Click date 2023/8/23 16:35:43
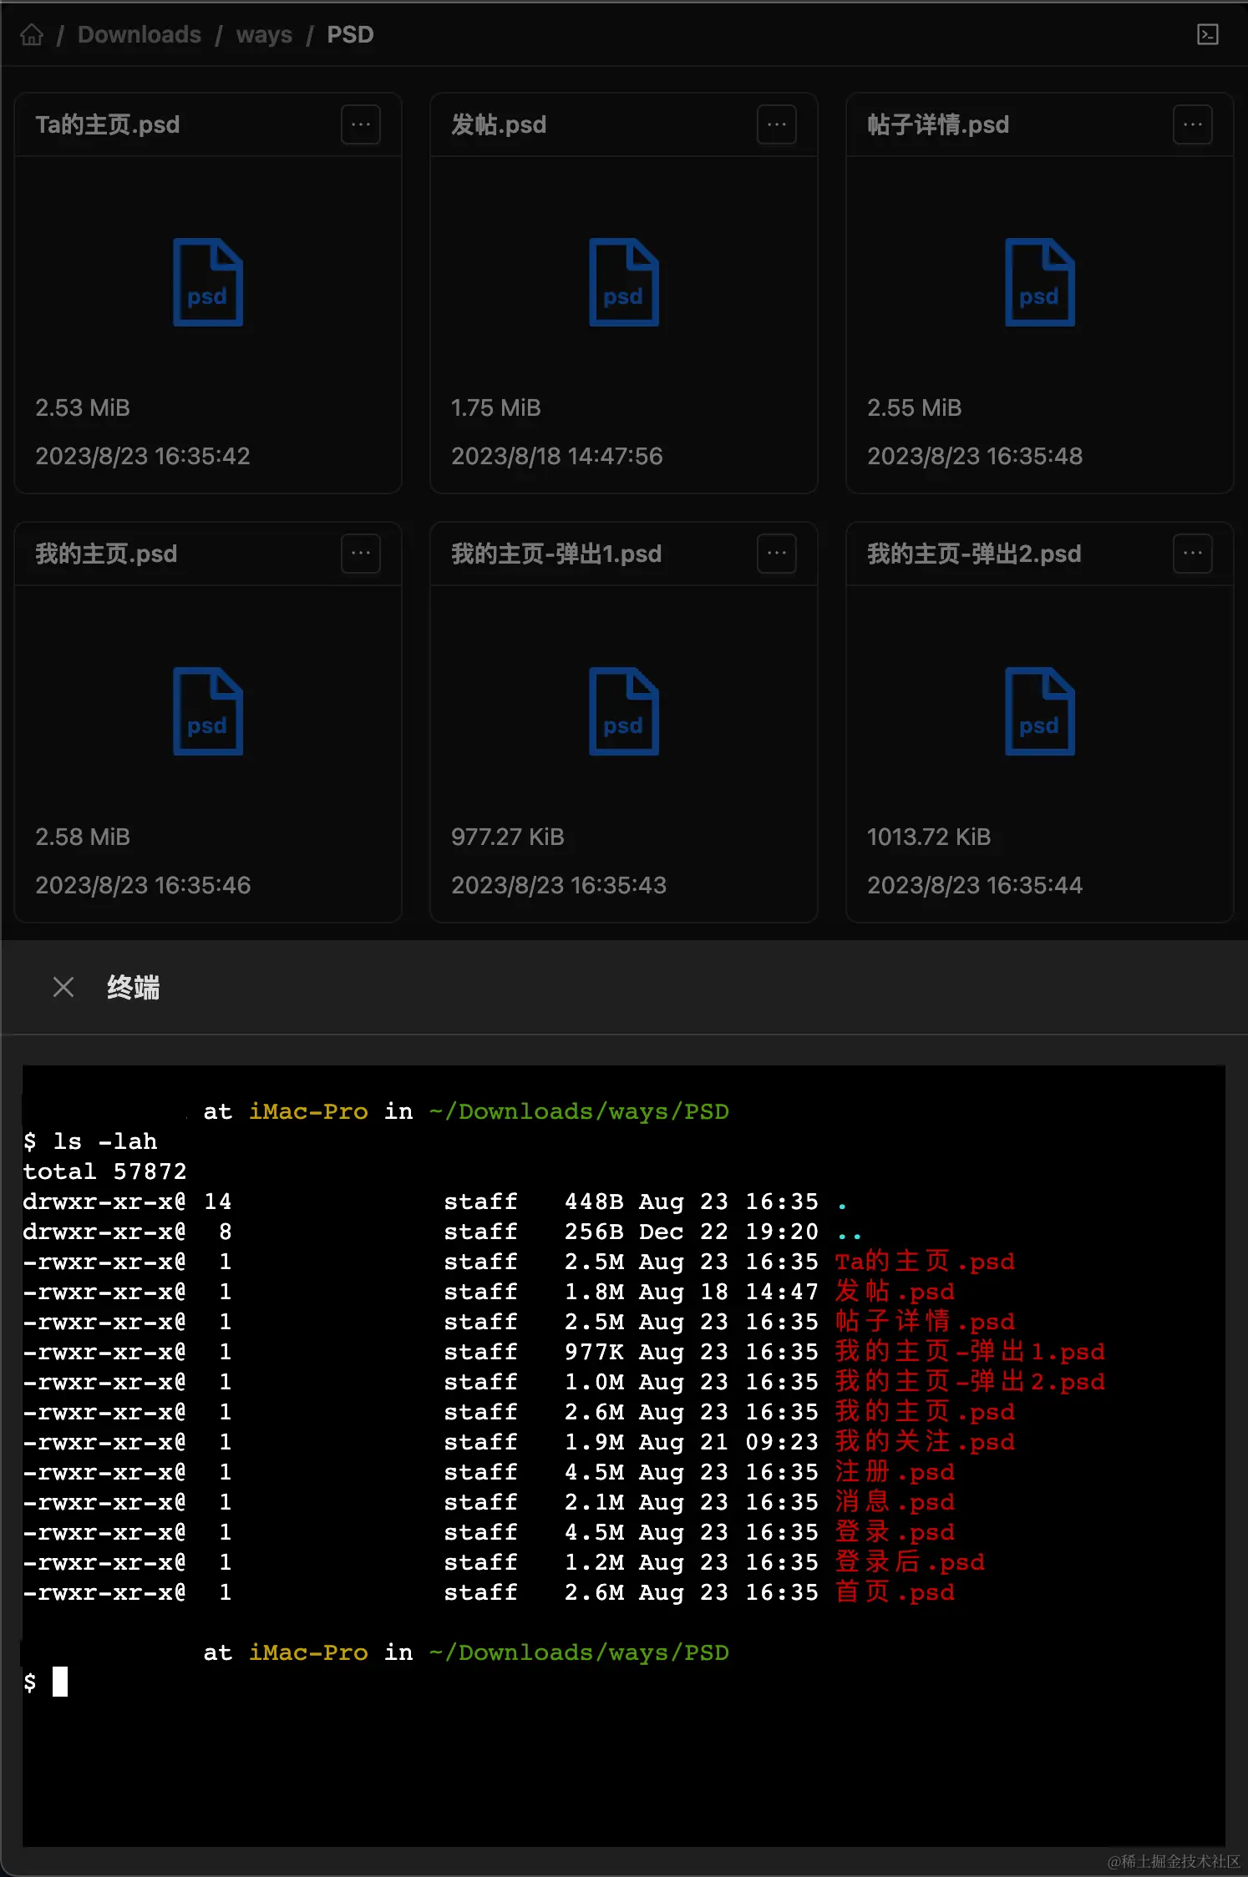This screenshot has width=1248, height=1877. pos(559,885)
